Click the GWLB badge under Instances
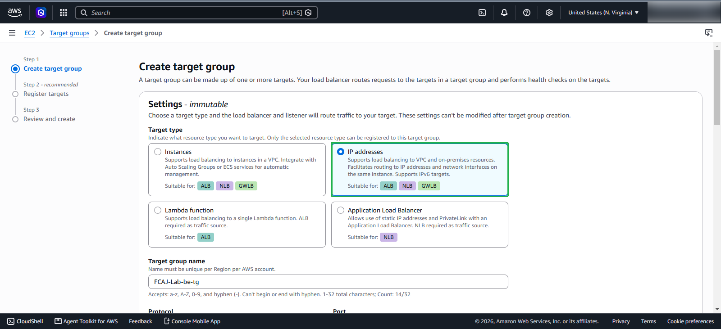This screenshot has height=329, width=721. point(246,186)
